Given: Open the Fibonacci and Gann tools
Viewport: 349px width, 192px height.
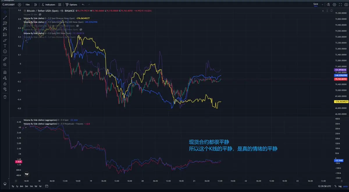Looking at the screenshot, I should coord(5,23).
